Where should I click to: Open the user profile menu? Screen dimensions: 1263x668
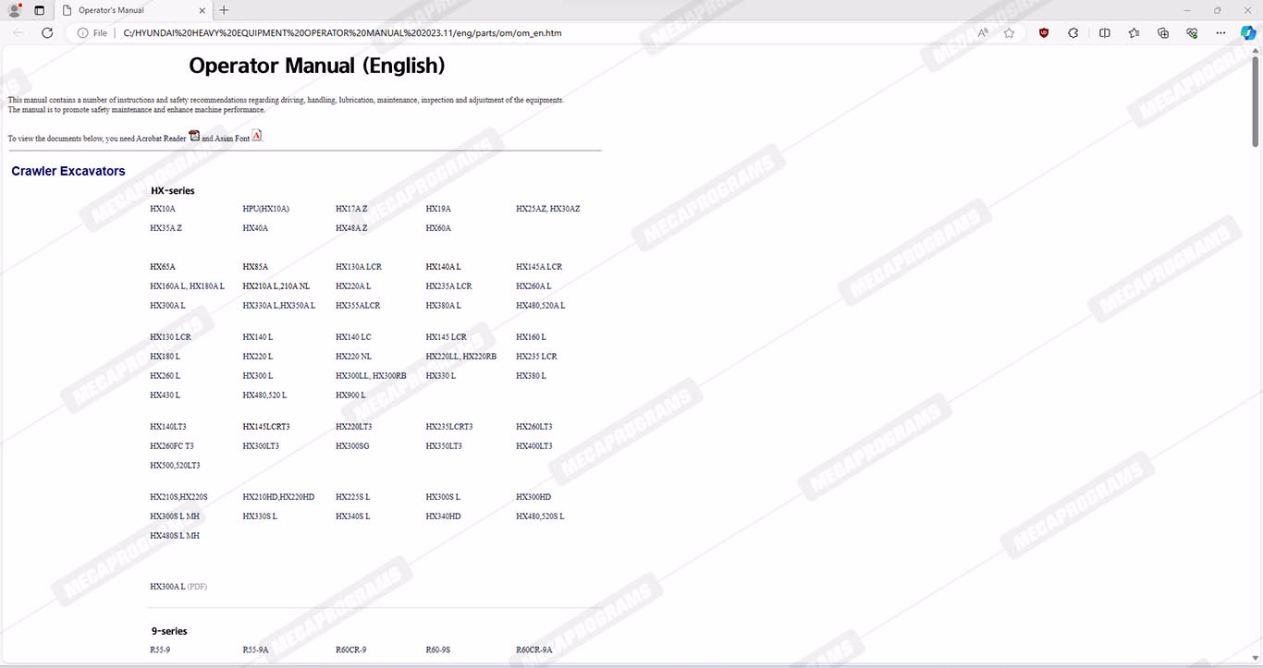15,10
